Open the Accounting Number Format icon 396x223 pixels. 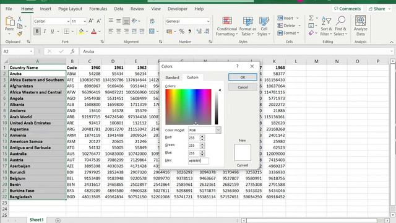coord(169,32)
